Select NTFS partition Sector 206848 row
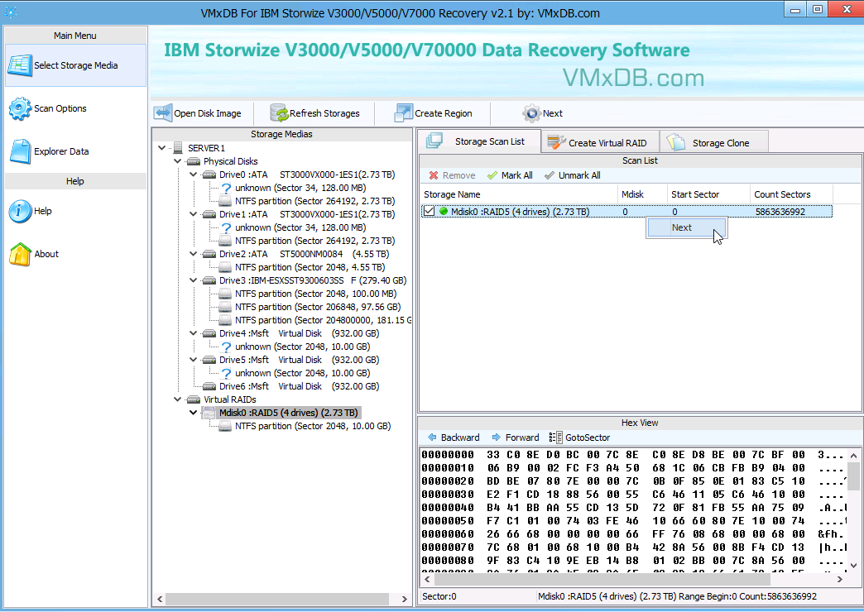This screenshot has height=612, width=864. click(318, 307)
